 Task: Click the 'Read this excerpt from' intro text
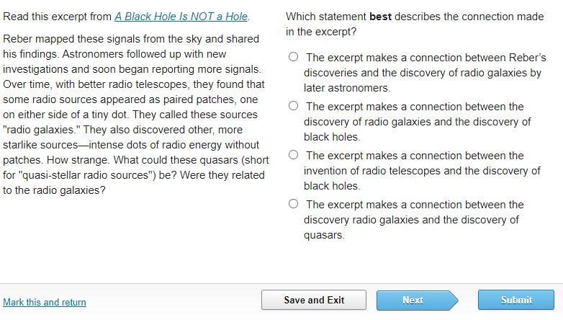[x=58, y=16]
